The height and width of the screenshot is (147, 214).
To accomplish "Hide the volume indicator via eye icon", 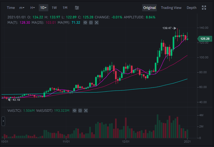I will (75, 111).
